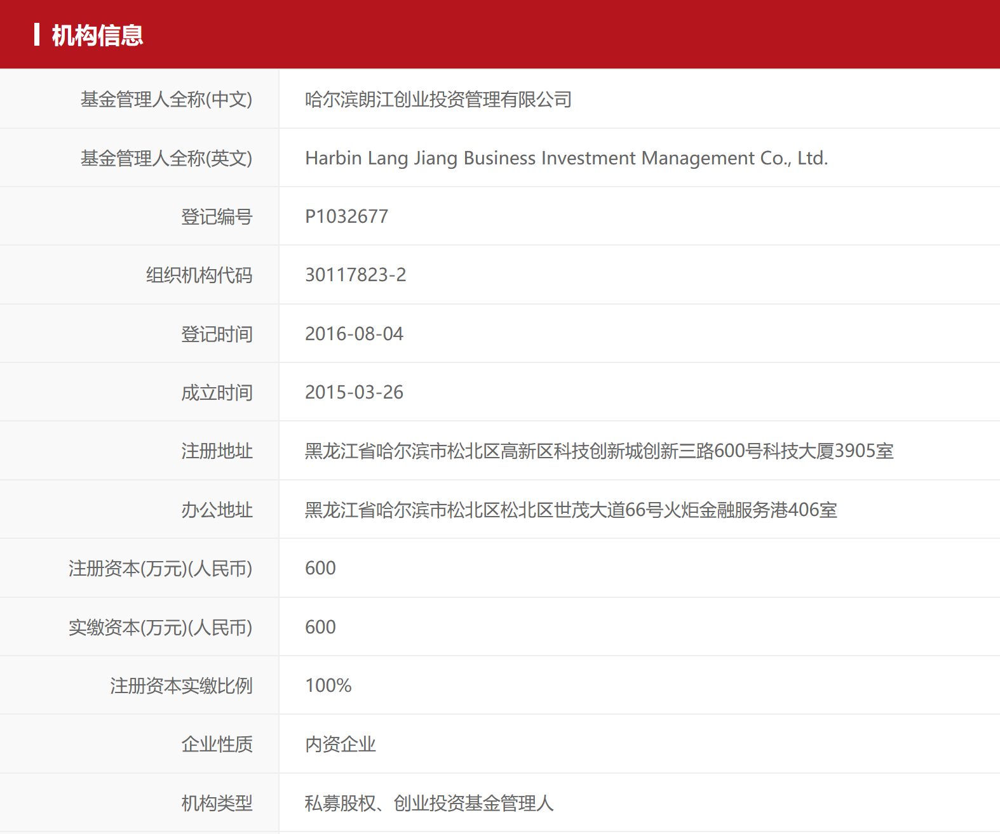This screenshot has width=1000, height=834.
Task: Select enterprise nature value 内资企业
Action: (341, 744)
